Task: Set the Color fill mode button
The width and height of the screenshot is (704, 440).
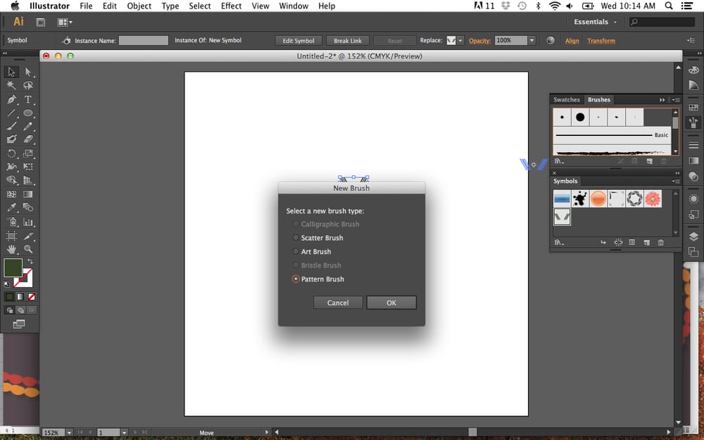Action: (9, 297)
